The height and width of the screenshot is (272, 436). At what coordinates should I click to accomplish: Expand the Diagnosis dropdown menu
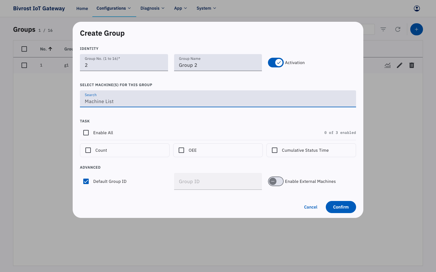click(153, 8)
